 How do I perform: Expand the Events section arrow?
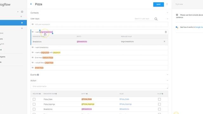[167, 75]
